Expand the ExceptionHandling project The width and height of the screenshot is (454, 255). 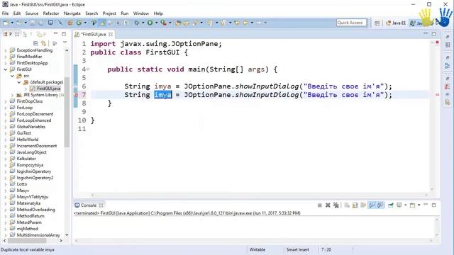(5, 50)
